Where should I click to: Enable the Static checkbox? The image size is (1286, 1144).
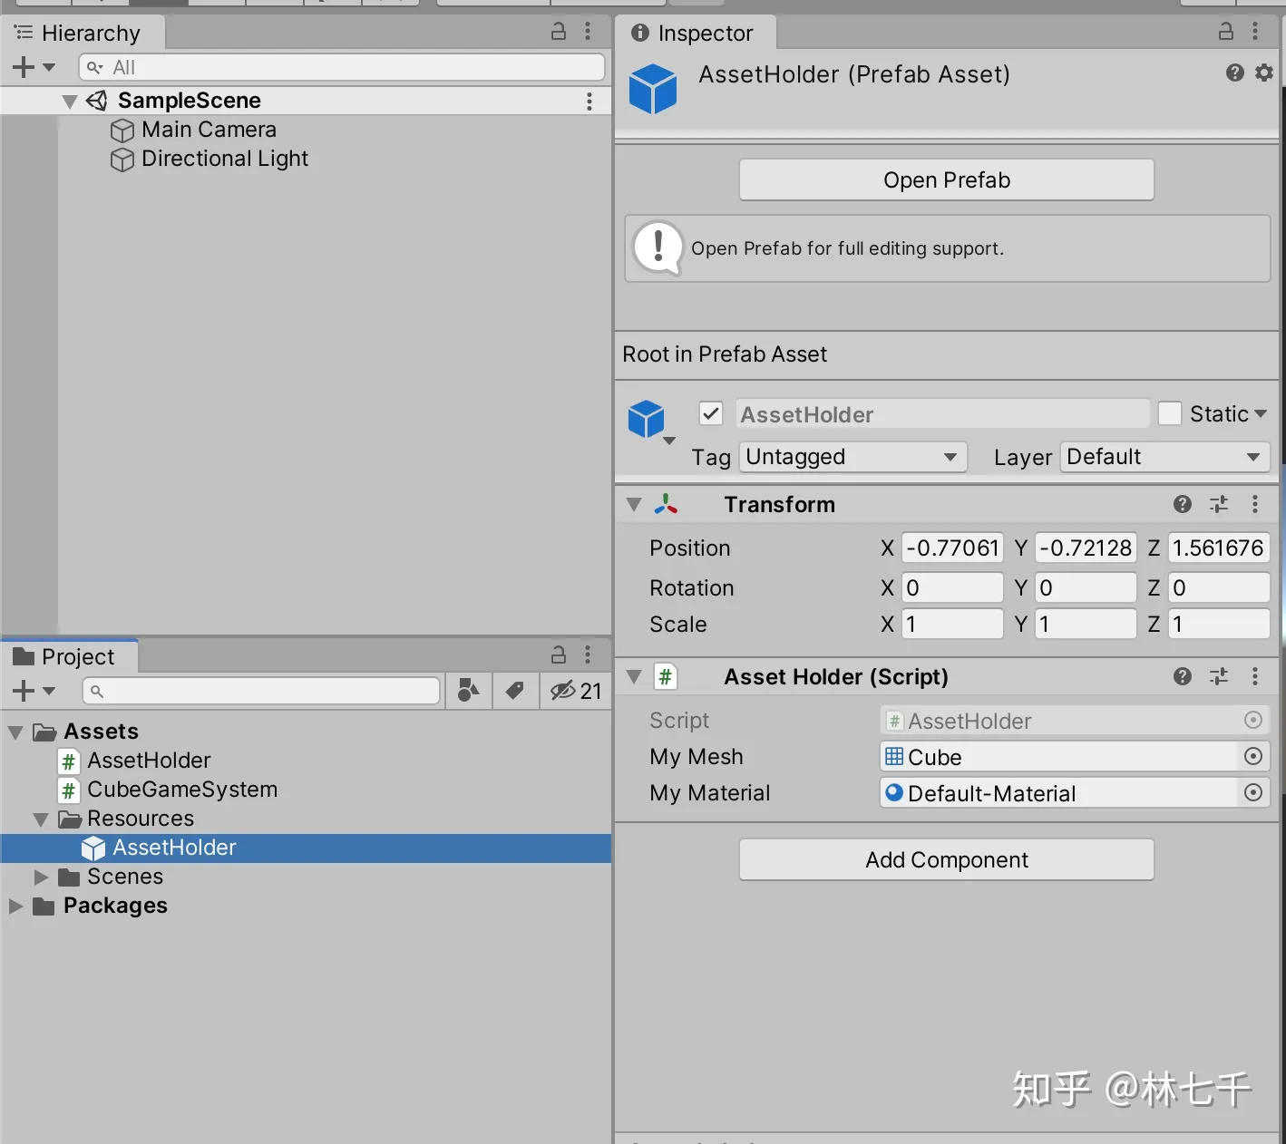pos(1170,413)
